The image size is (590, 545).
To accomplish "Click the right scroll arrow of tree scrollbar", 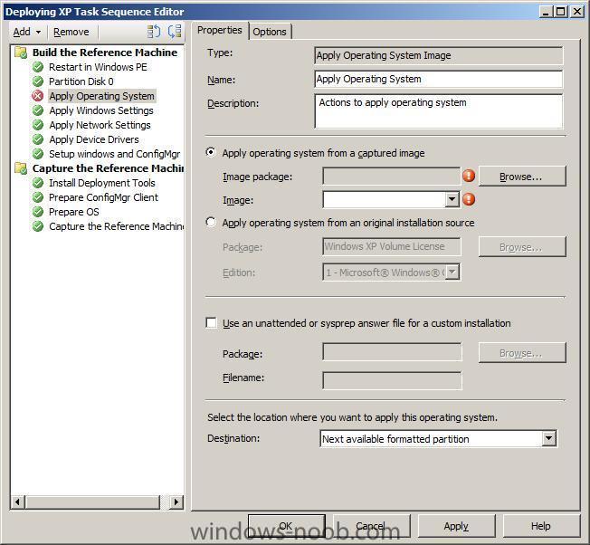I will (x=176, y=502).
